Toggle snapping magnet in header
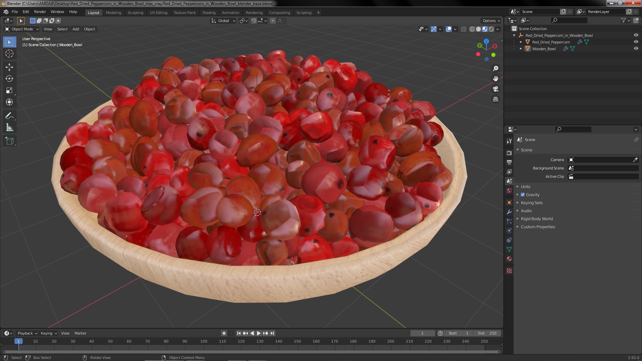This screenshot has height=361, width=642. pos(254,21)
